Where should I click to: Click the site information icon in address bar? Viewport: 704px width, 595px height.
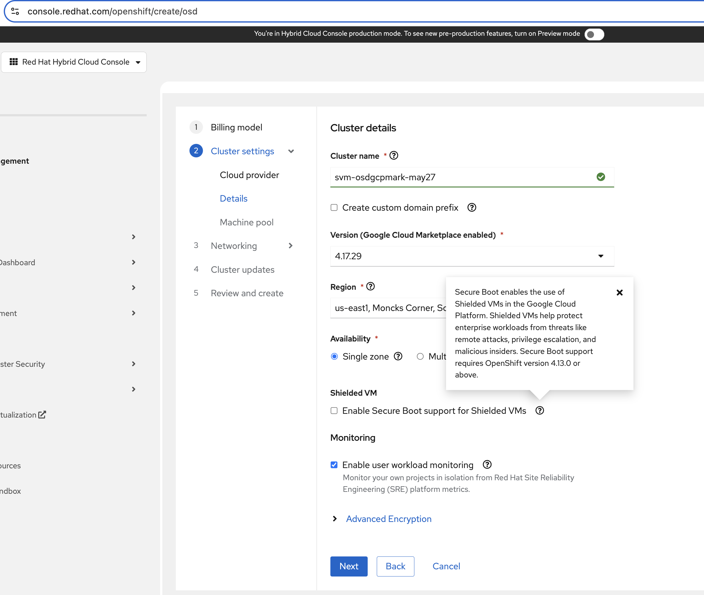coord(15,12)
